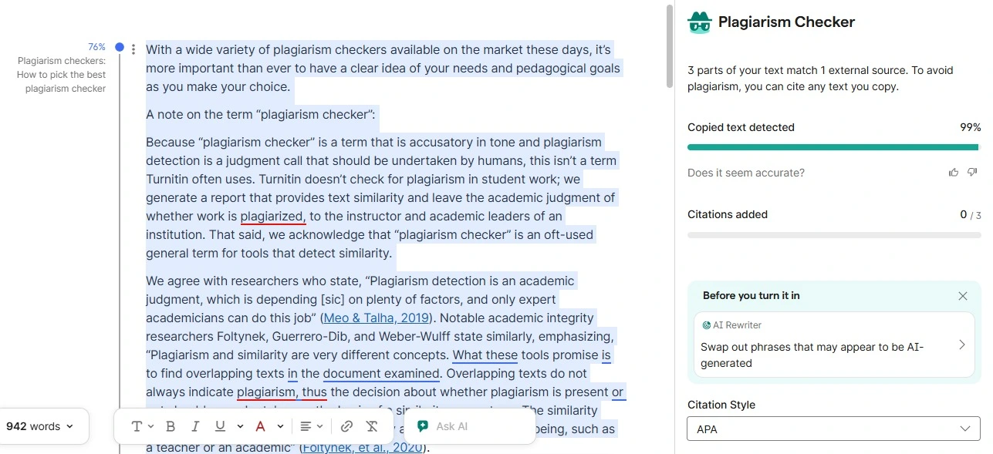Click the underlined phrase 'What these'
The width and height of the screenshot is (993, 454).
click(x=485, y=355)
